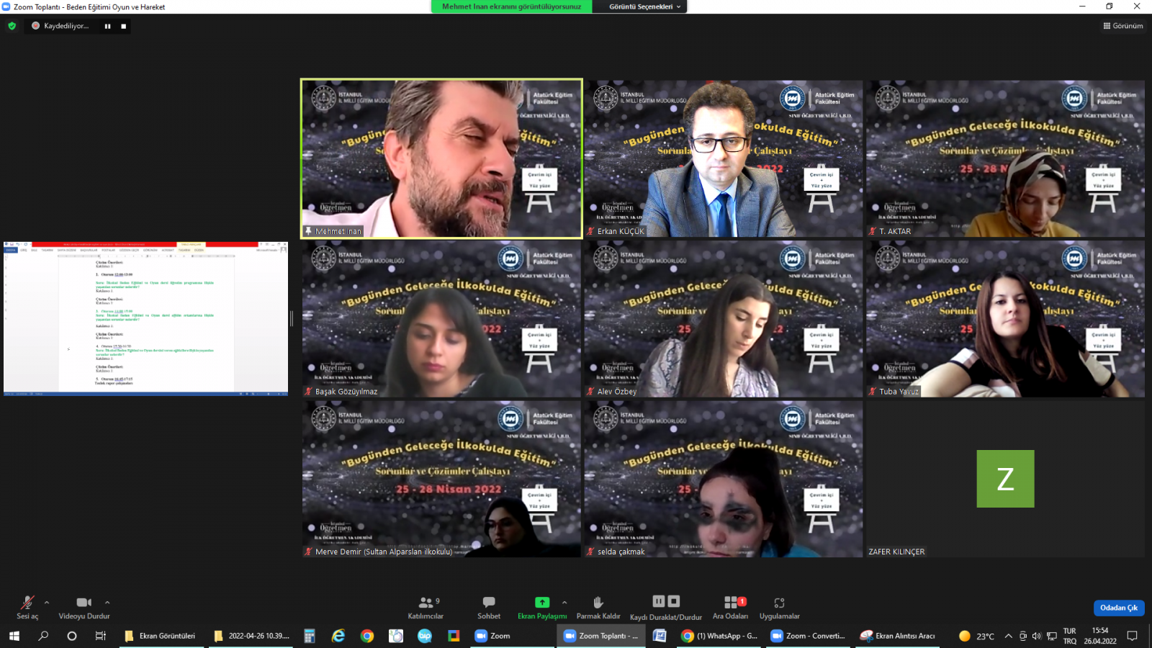The image size is (1152, 648).
Task: Open clock showing 15:54
Action: (1100, 636)
